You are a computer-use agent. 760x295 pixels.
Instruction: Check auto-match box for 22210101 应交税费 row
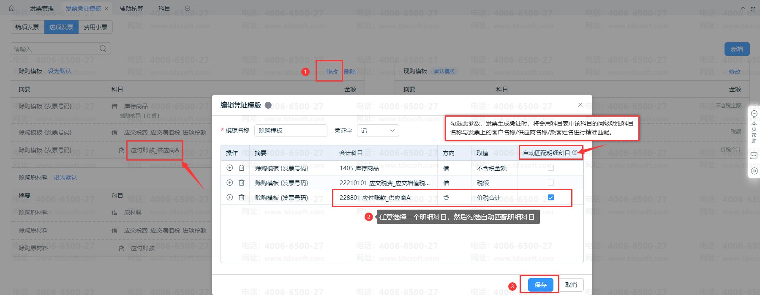pyautogui.click(x=551, y=183)
